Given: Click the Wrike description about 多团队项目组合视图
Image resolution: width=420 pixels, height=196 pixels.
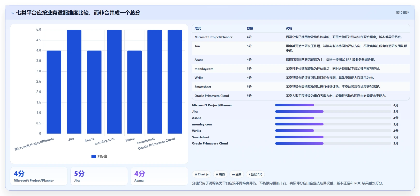Looking at the screenshot, I should pos(330,78).
